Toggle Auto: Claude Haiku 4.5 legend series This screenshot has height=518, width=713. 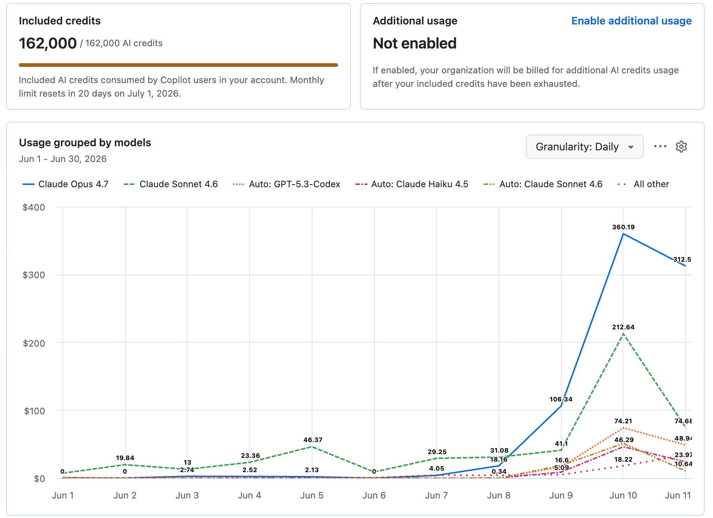tap(412, 184)
